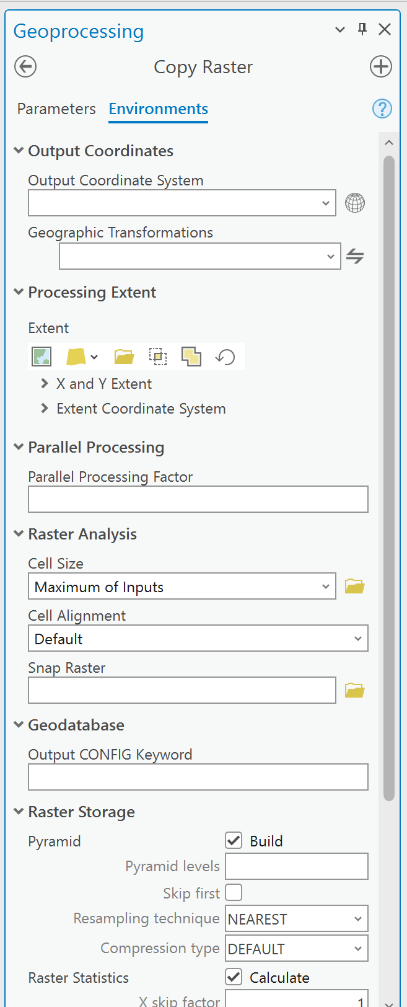Expand the X and Y Extent section
Image resolution: width=407 pixels, height=1007 pixels.
(x=43, y=383)
